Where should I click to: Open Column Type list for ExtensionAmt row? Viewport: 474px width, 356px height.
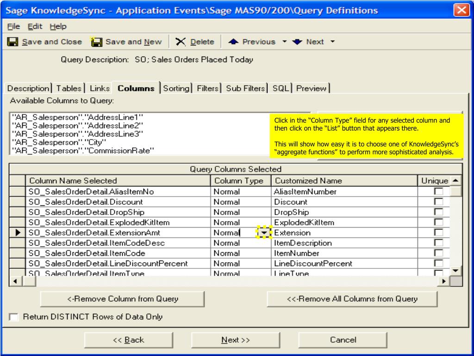264,233
